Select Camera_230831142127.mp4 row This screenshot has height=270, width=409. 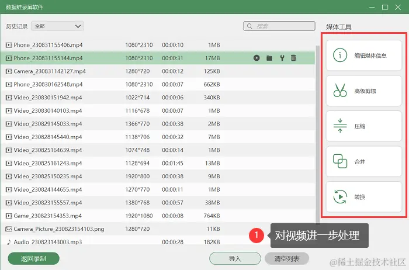pos(158,71)
